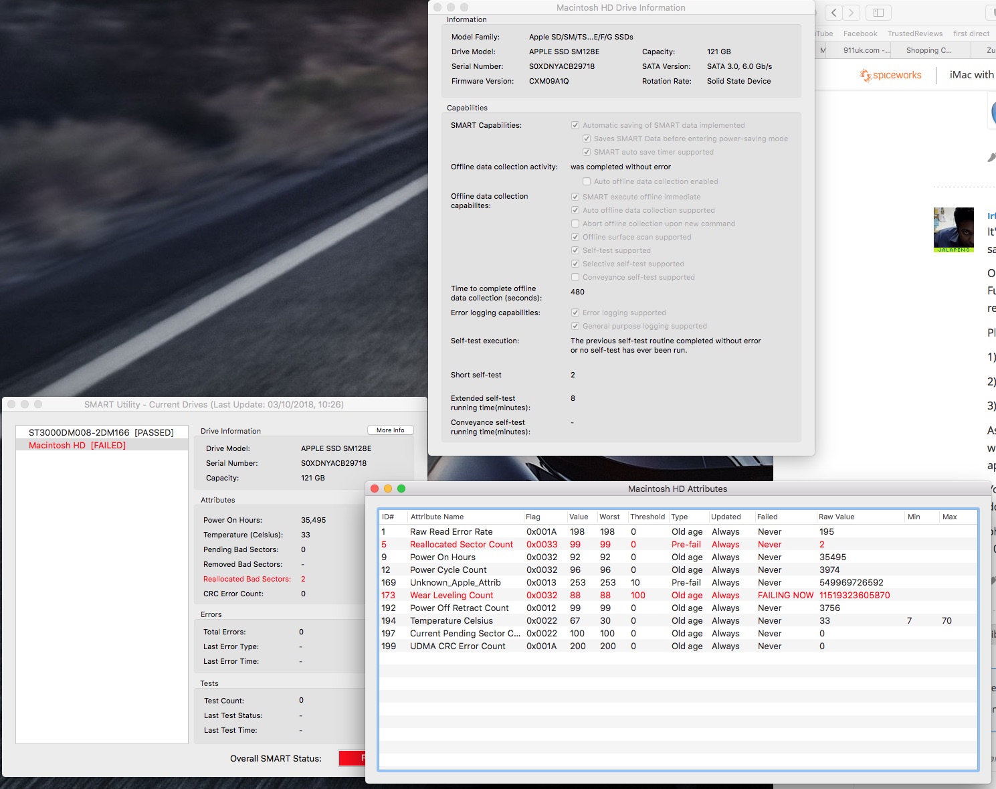The height and width of the screenshot is (789, 996).
Task: Select the Unknown_Apple_Attrib row
Action: coord(678,583)
